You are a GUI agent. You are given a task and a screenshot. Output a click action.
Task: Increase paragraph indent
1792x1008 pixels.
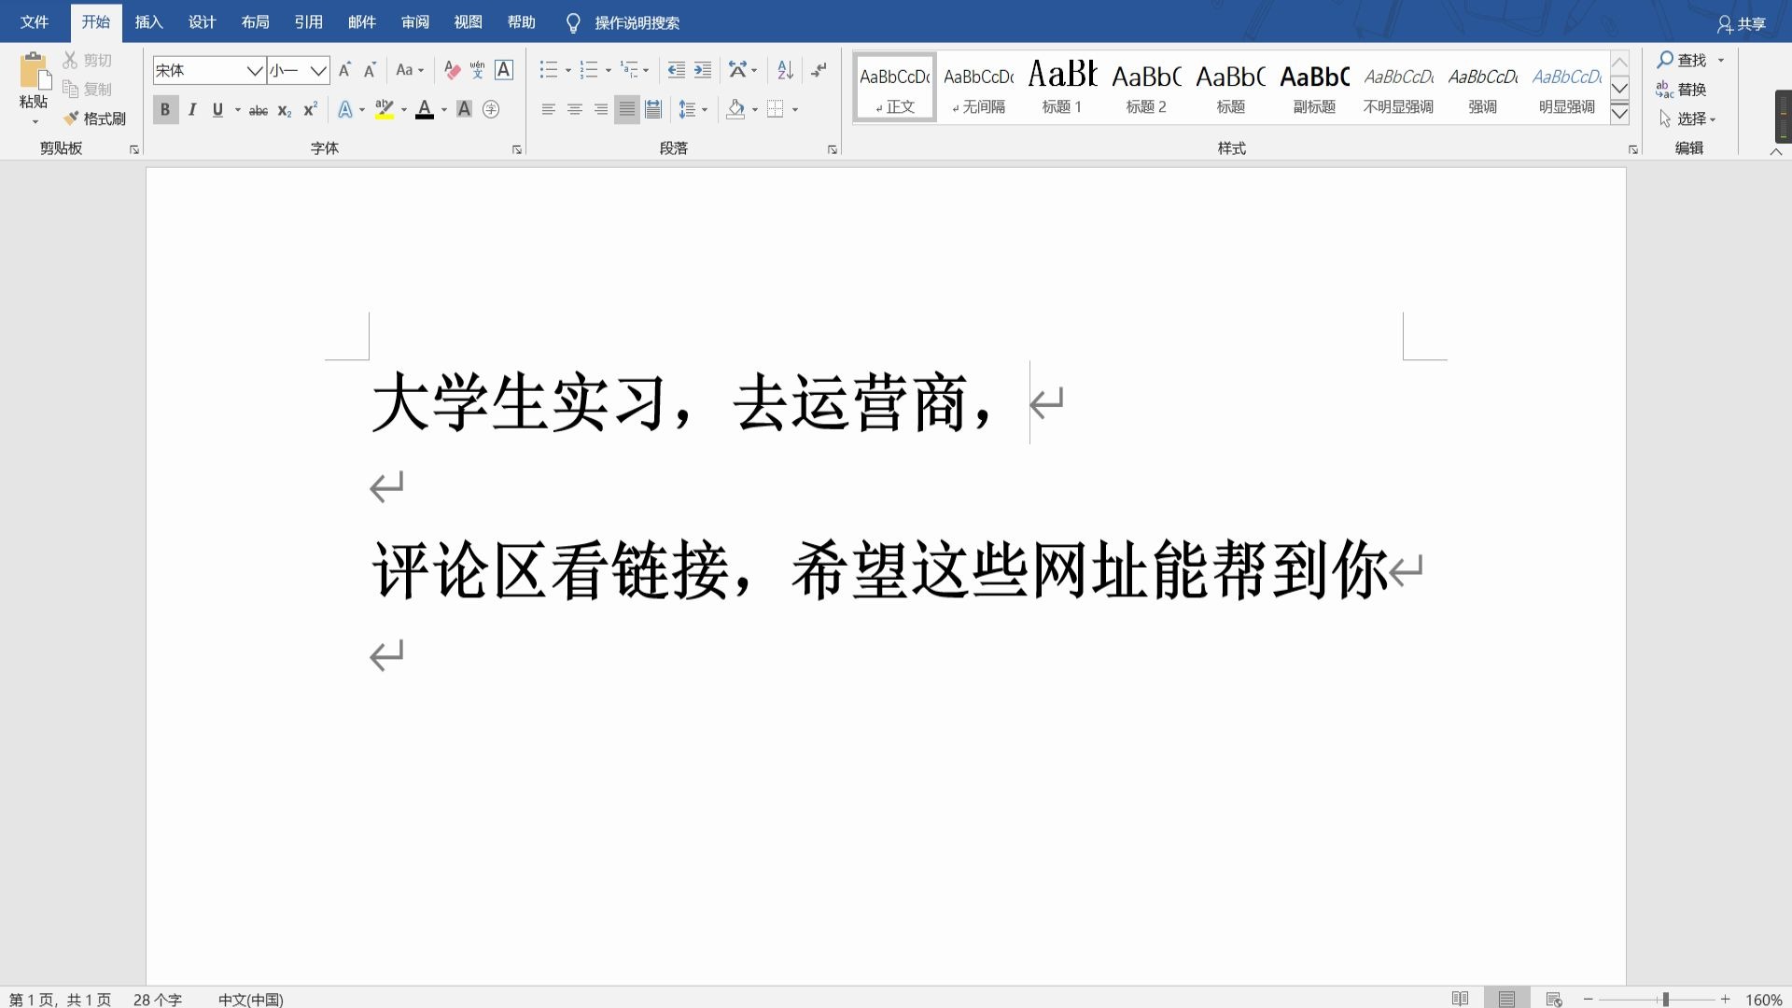click(703, 70)
